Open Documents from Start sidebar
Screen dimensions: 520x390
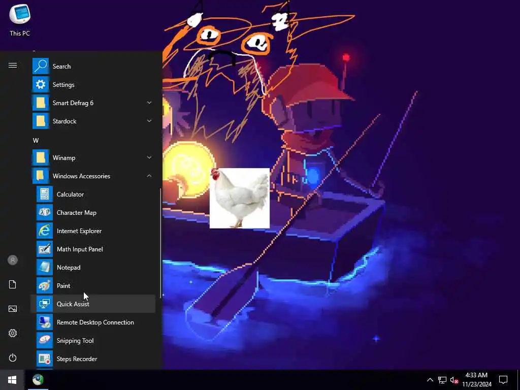point(13,284)
